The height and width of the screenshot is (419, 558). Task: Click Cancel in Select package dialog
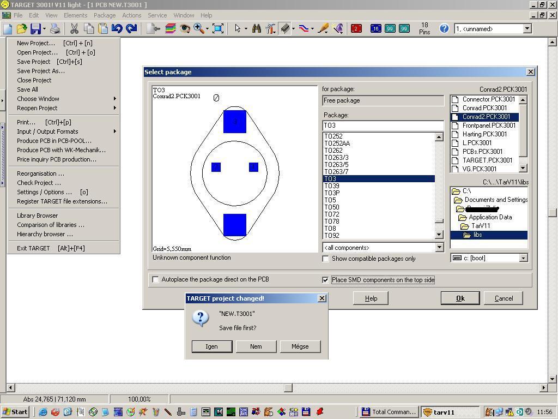point(504,298)
